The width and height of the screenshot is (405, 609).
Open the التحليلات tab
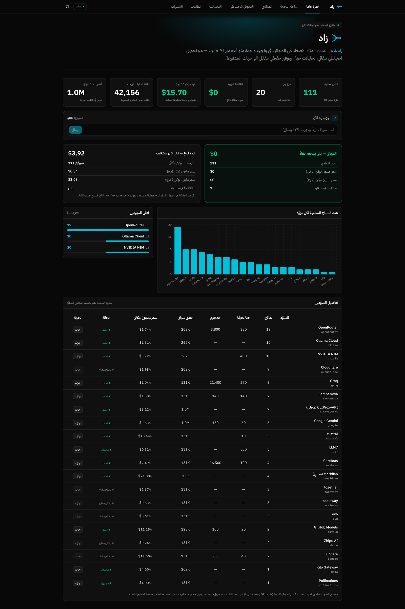(215, 7)
